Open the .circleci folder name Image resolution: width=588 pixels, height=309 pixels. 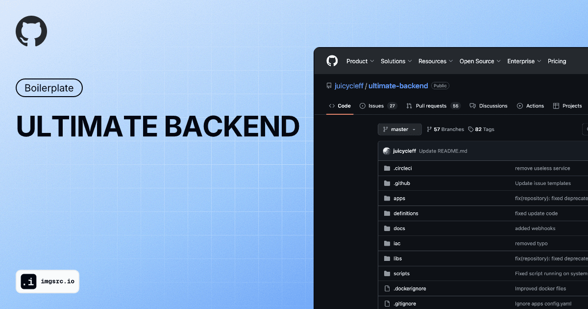tap(403, 168)
